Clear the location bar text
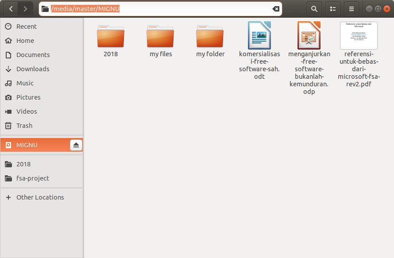Screen dimensions: 394x258 [x=276, y=9]
